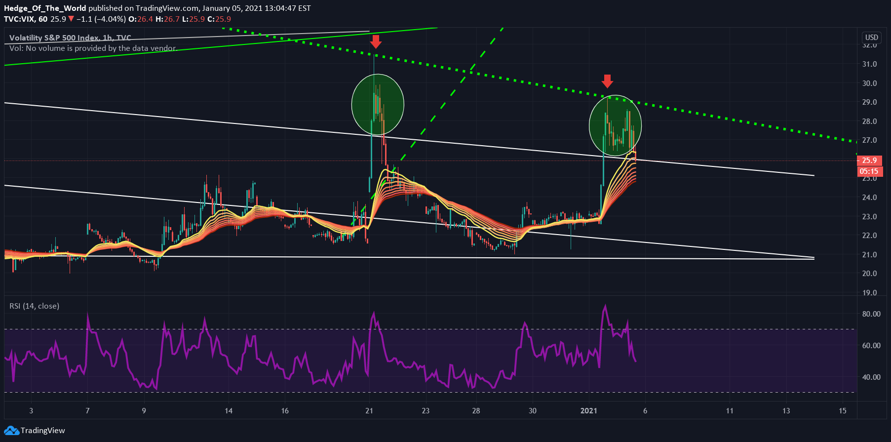Click the 11 date on time axis
Screen dimensions: 891x442
(x=730, y=411)
